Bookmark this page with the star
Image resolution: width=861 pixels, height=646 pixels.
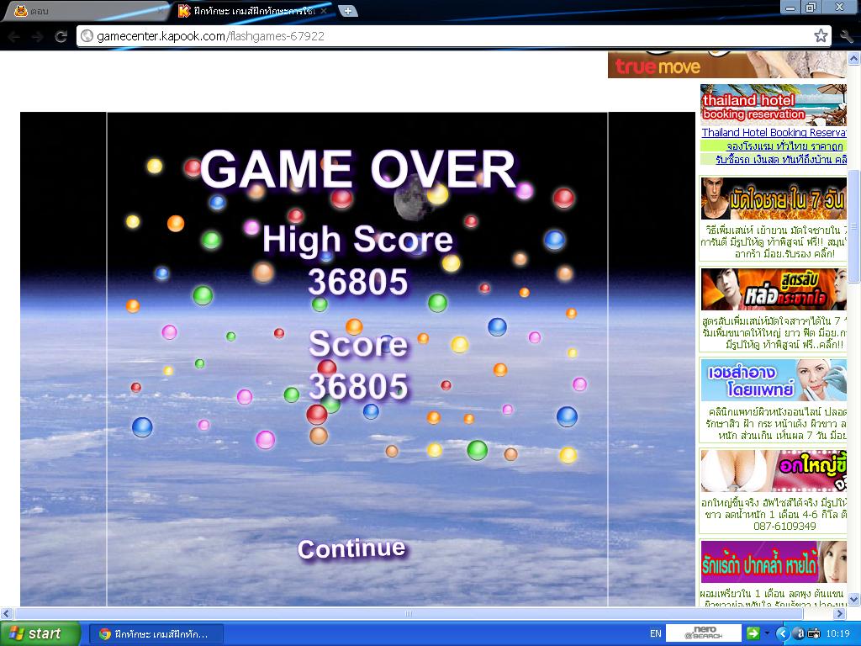point(821,36)
